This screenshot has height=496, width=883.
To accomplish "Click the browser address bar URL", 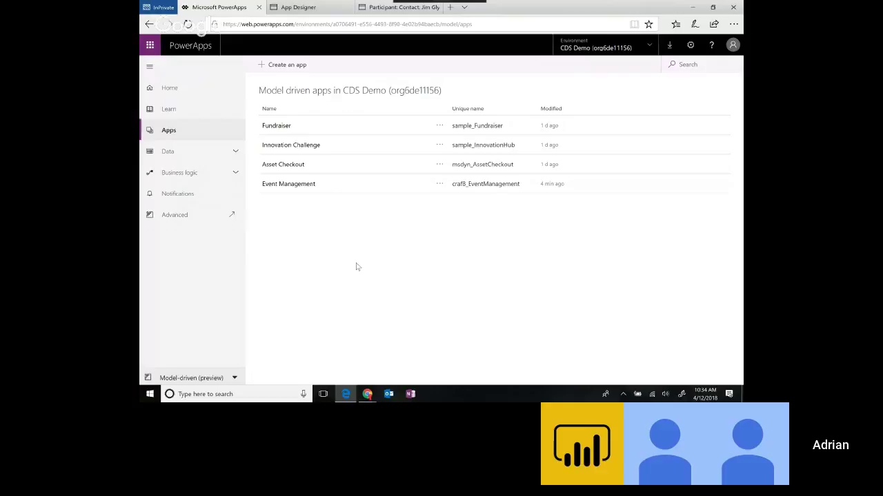I will 347,24.
